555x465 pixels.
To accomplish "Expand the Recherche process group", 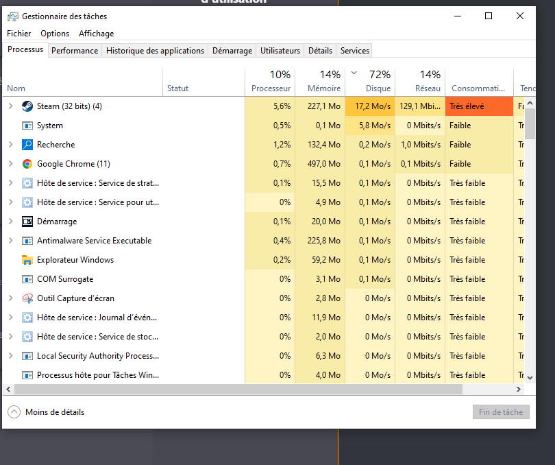I will point(10,144).
